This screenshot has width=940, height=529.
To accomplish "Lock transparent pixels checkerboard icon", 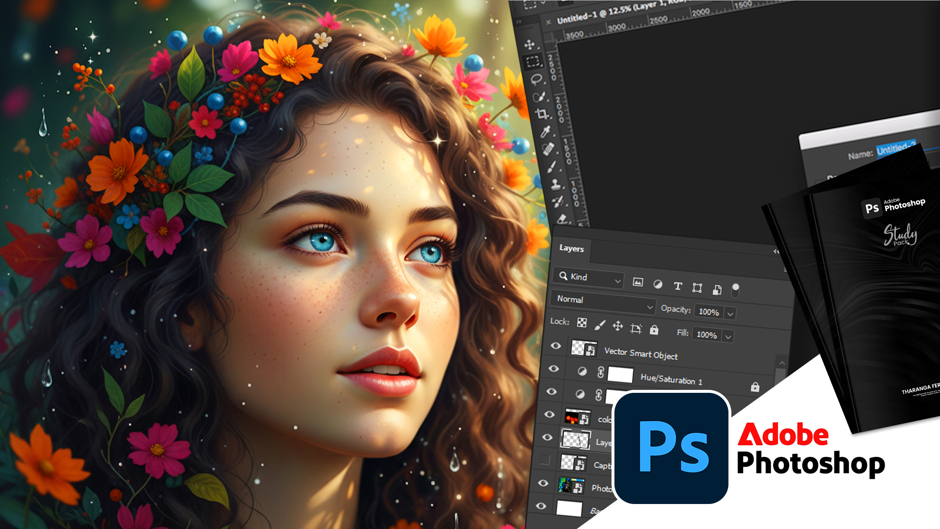I will pyautogui.click(x=582, y=322).
